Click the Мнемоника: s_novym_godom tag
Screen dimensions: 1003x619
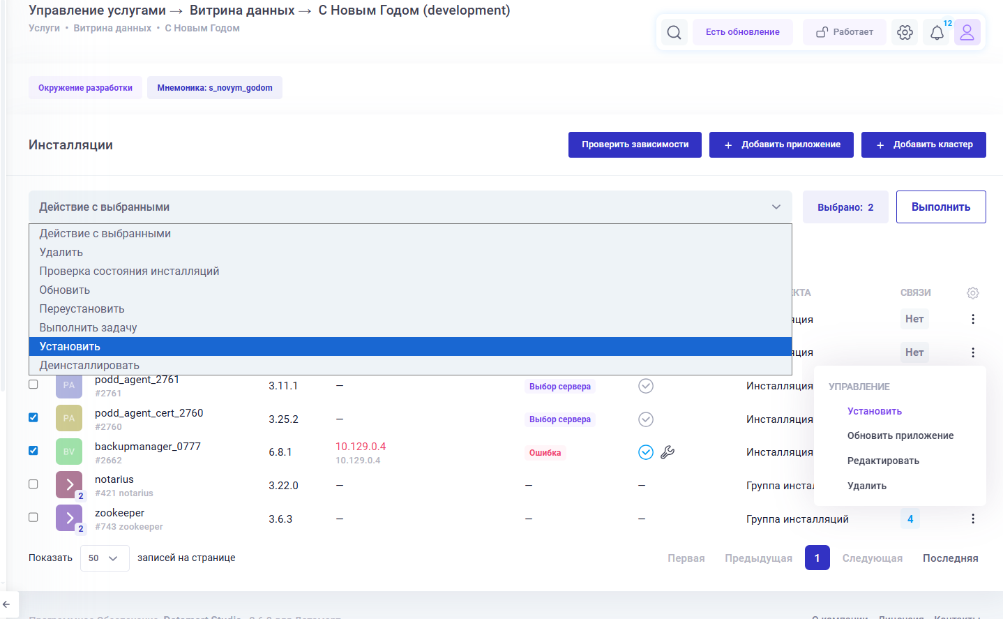215,88
